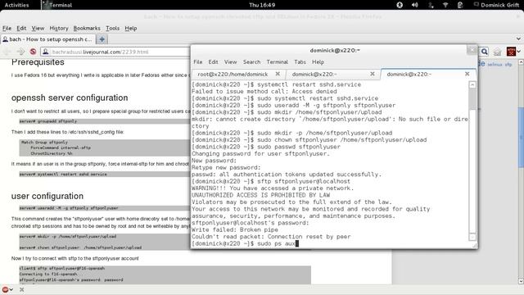This screenshot has width=524, height=295.
Task: Open the Terminal application menu in top bar
Action: [x=57, y=5]
